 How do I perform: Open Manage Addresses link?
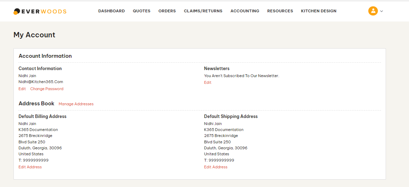coord(76,104)
